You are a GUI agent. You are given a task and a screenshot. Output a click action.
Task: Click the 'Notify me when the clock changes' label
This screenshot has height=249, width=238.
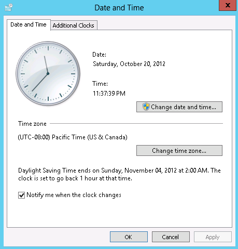click(74, 195)
